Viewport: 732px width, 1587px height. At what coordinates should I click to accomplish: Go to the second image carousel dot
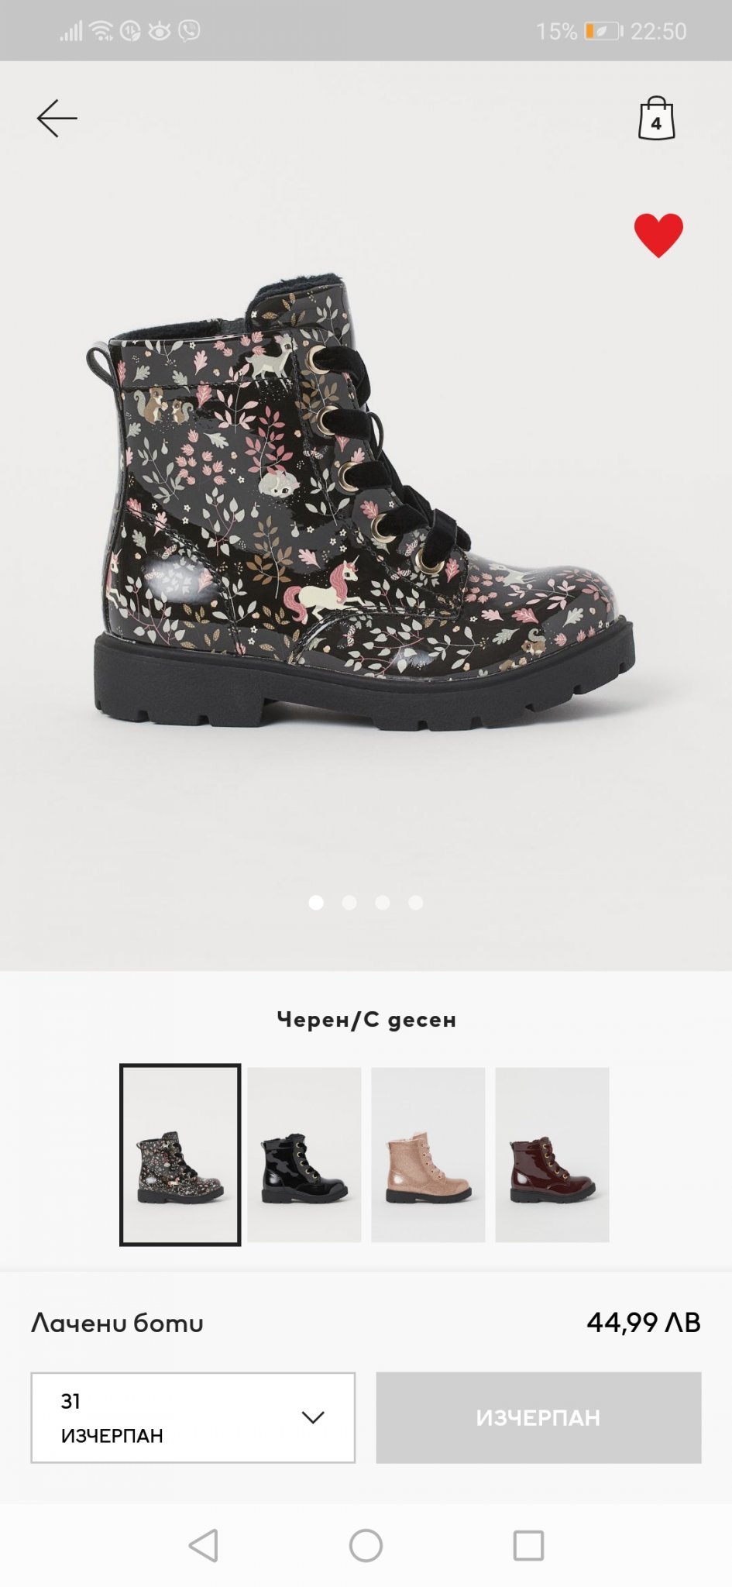[x=349, y=903]
